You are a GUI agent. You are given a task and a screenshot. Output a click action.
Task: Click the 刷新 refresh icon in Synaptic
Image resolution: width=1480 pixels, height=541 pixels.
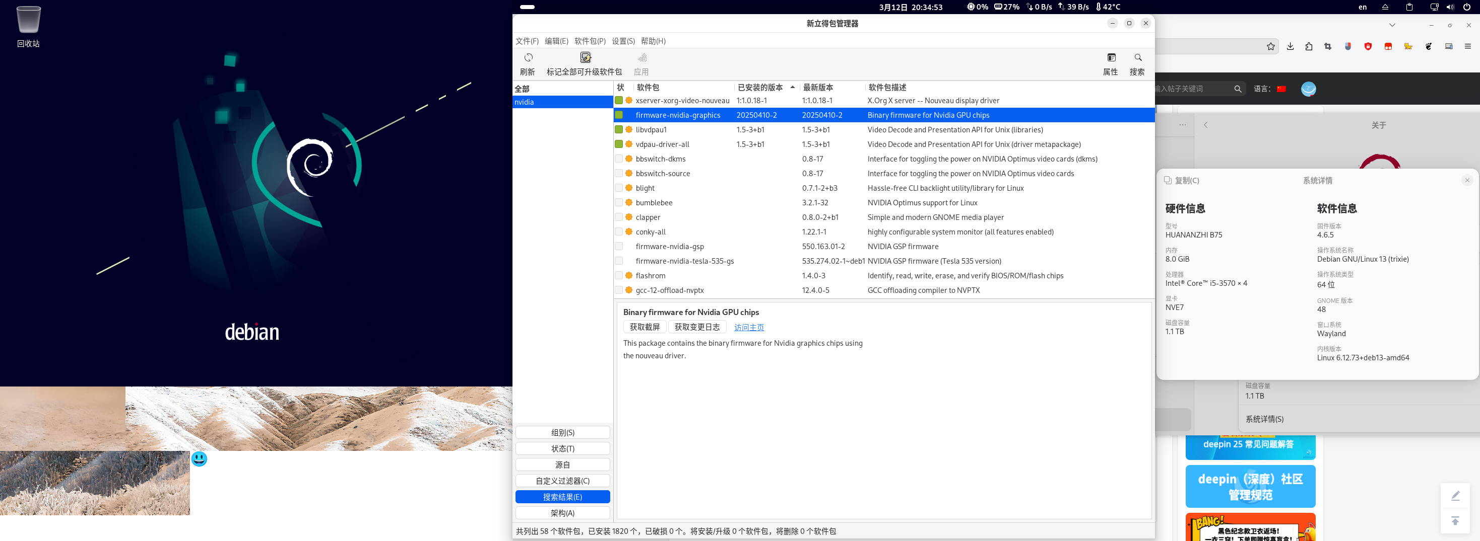click(x=528, y=57)
